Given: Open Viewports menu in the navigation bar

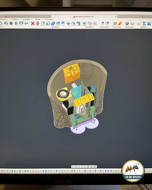Looking at the screenshot, I should pos(95,167).
